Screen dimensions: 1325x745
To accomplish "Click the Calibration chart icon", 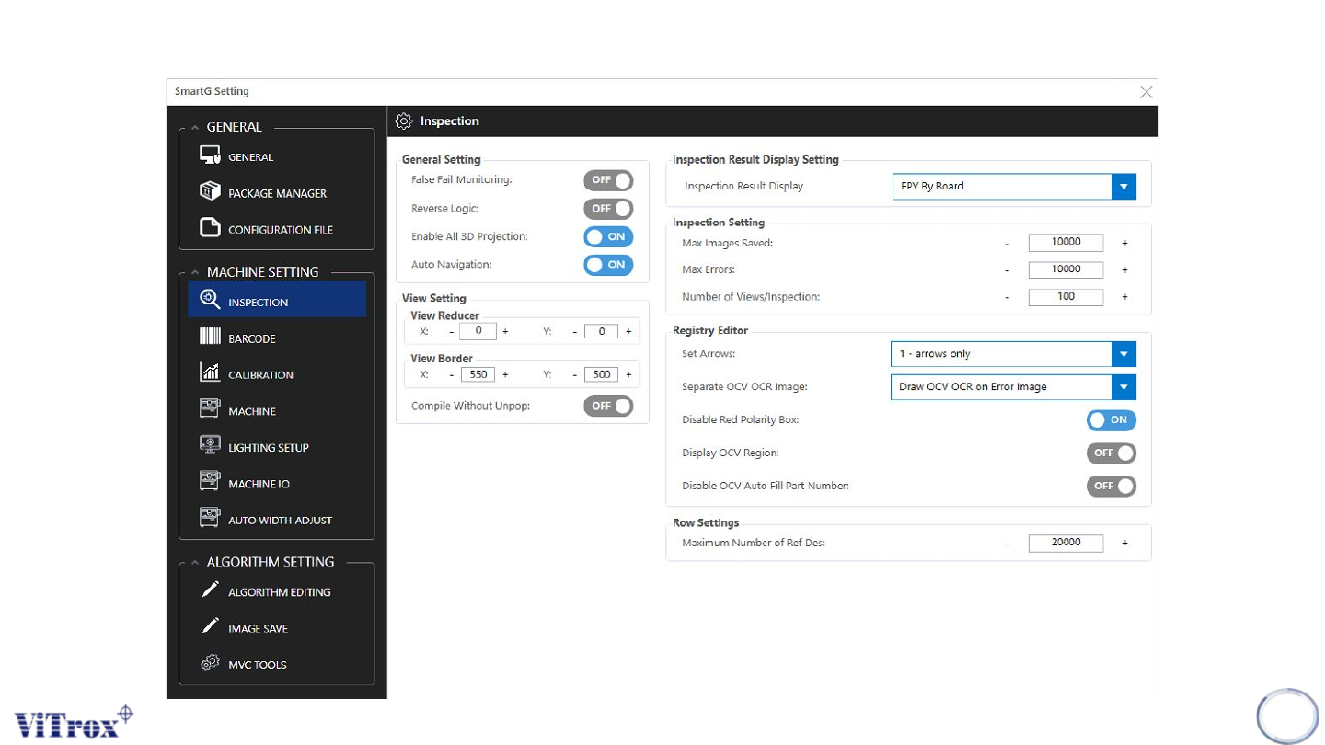I will point(210,373).
